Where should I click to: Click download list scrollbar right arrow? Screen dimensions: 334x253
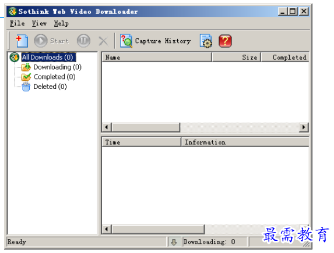(x=304, y=127)
